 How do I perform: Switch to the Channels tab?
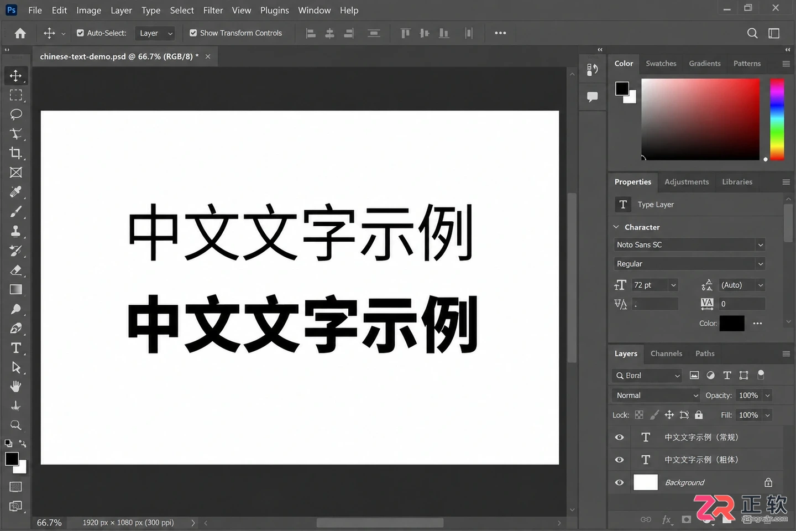click(x=666, y=353)
